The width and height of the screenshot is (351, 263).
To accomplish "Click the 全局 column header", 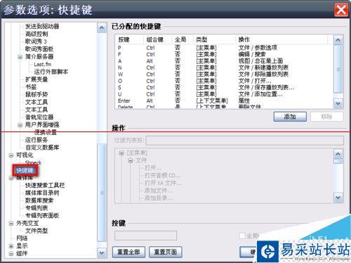I will tap(183, 39).
